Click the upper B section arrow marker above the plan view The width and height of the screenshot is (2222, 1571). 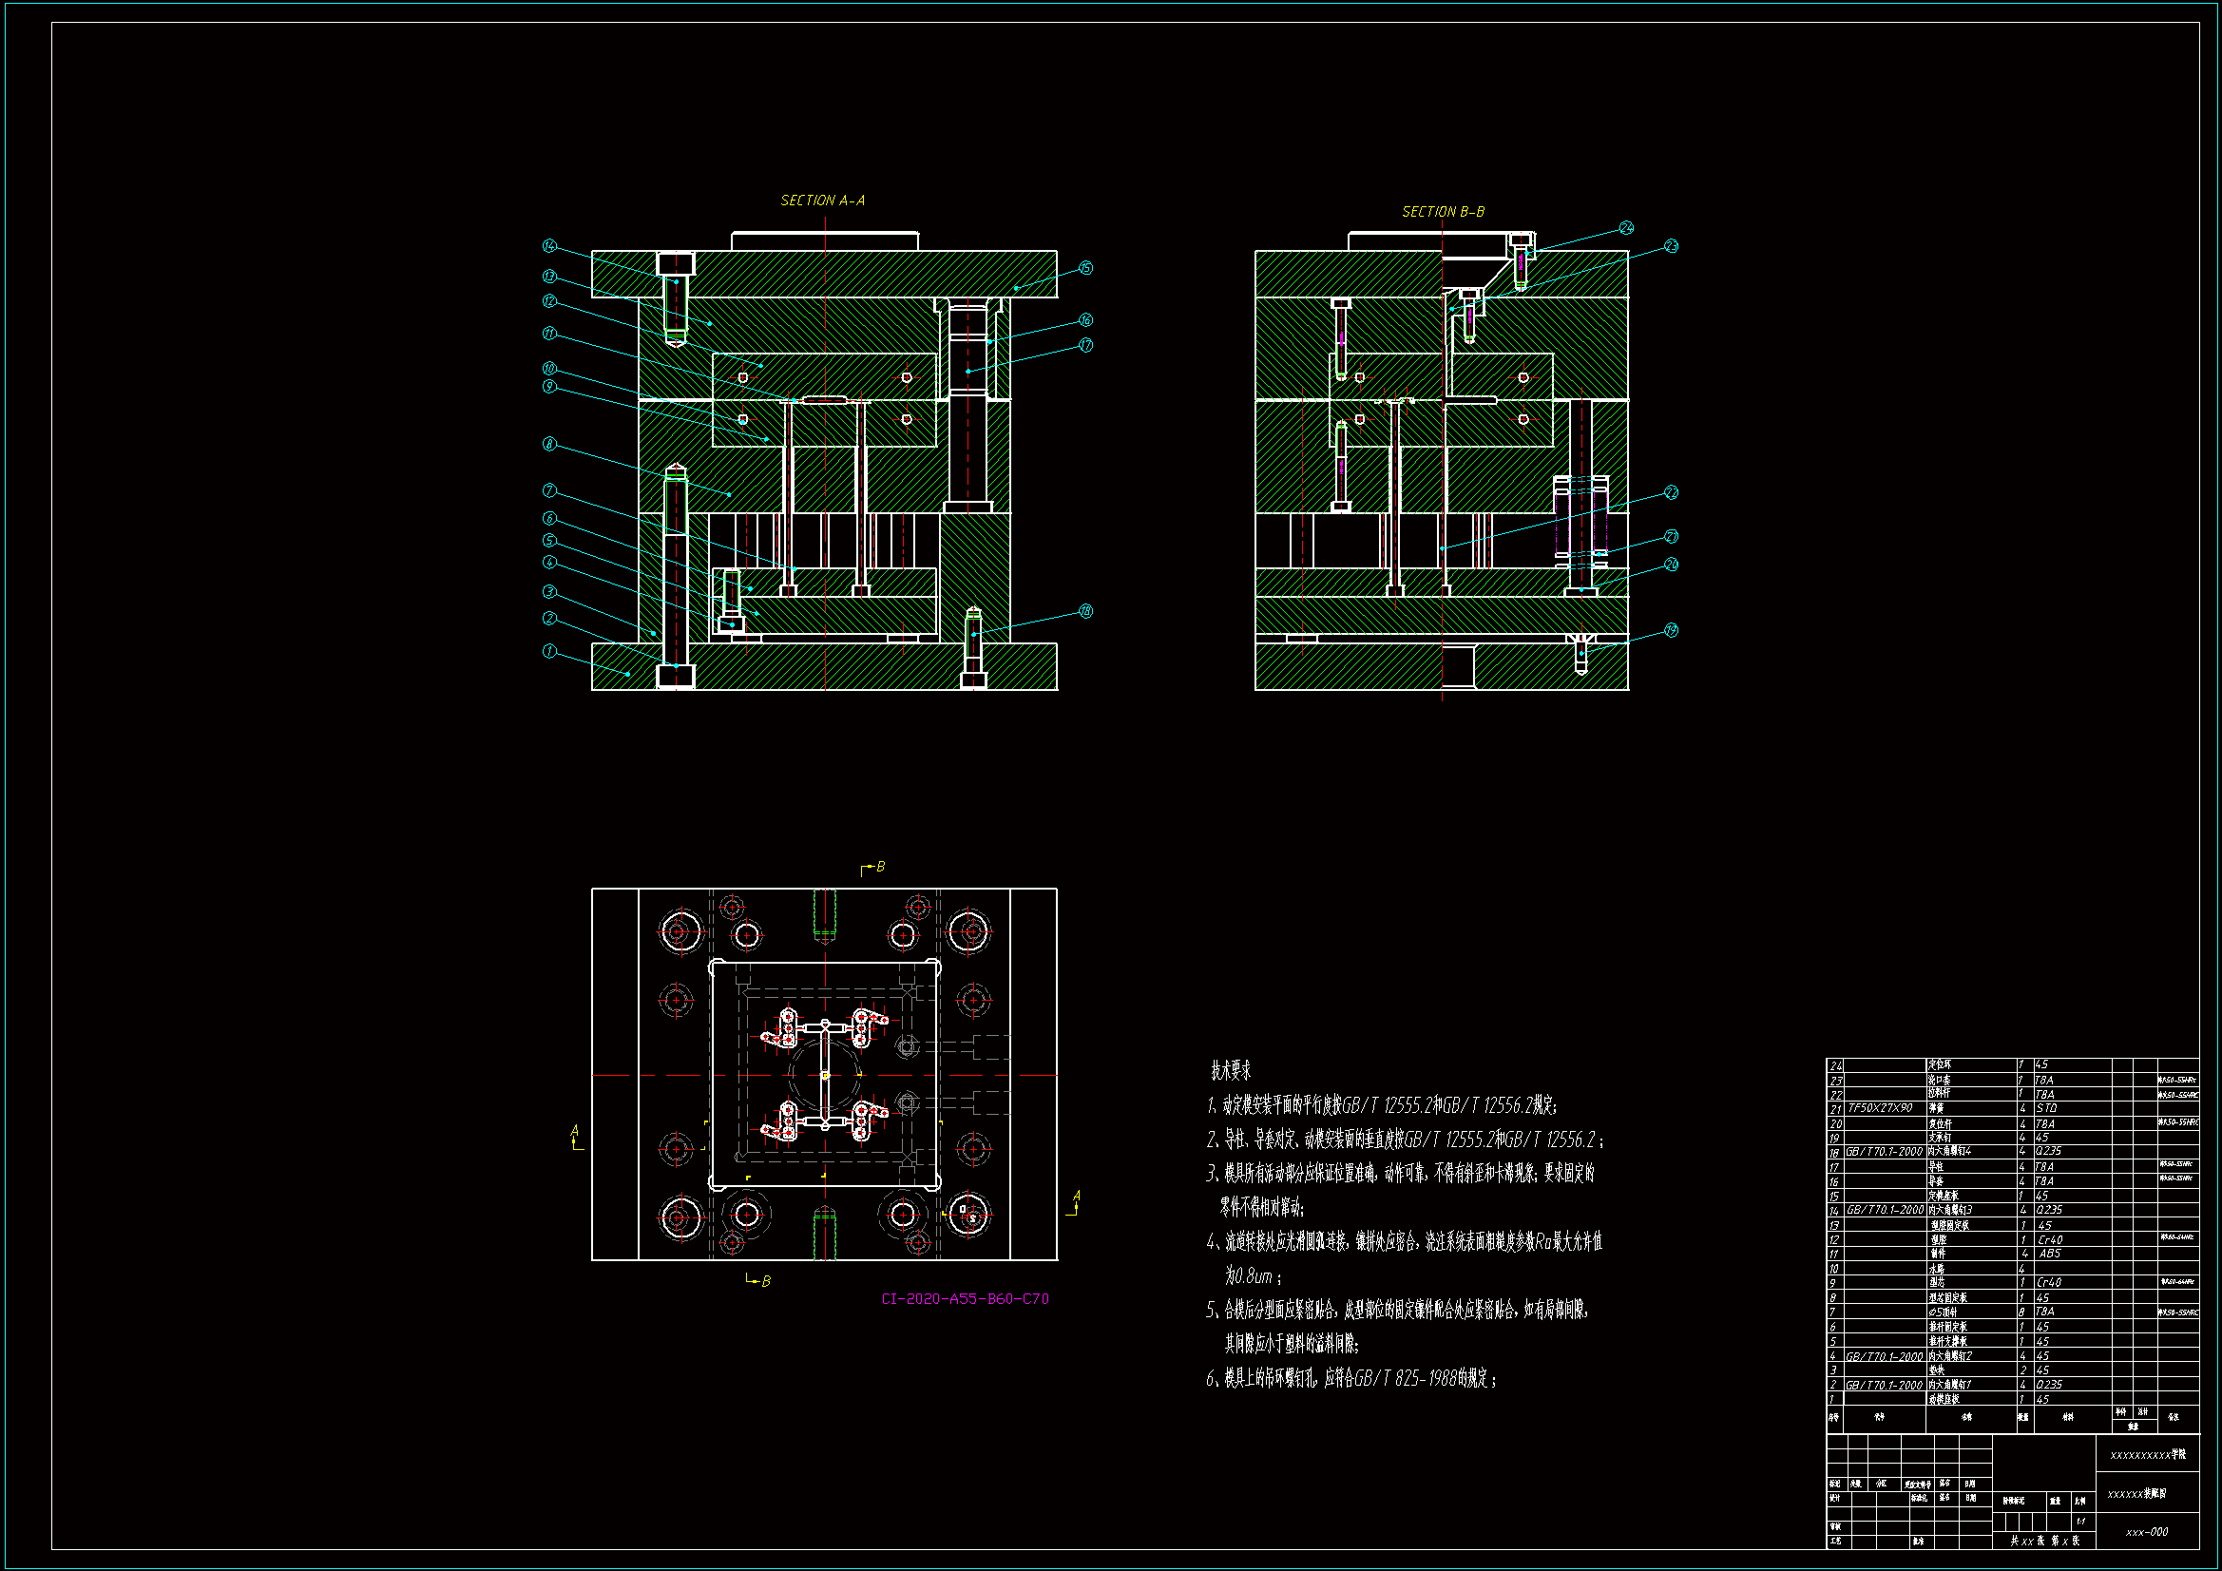pyautogui.click(x=872, y=868)
